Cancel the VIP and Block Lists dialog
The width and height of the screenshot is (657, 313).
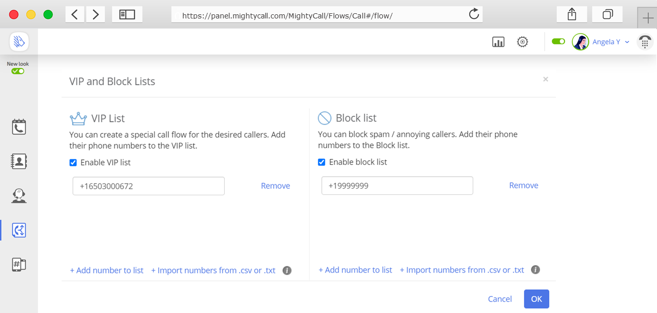(500, 299)
